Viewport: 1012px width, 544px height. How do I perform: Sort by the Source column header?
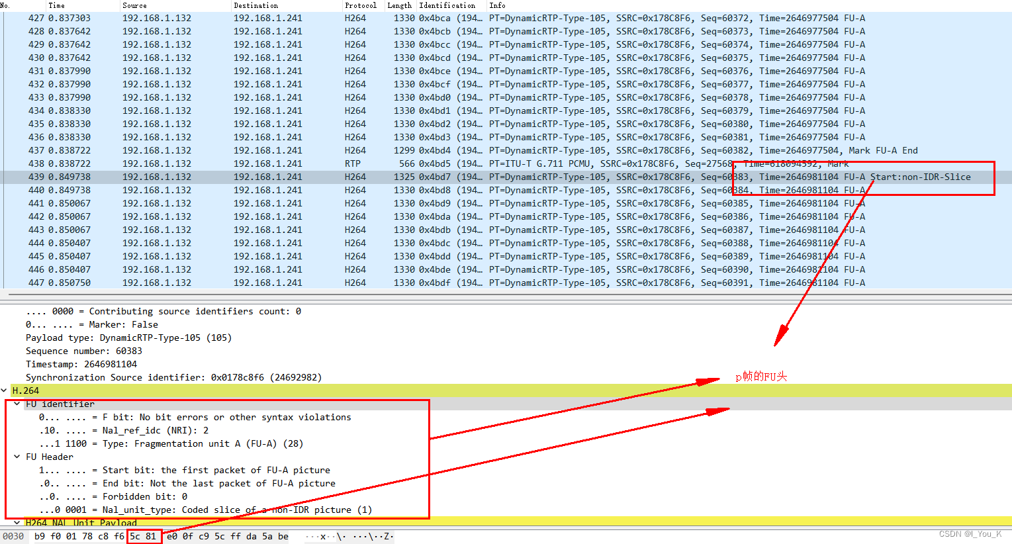[x=134, y=5]
